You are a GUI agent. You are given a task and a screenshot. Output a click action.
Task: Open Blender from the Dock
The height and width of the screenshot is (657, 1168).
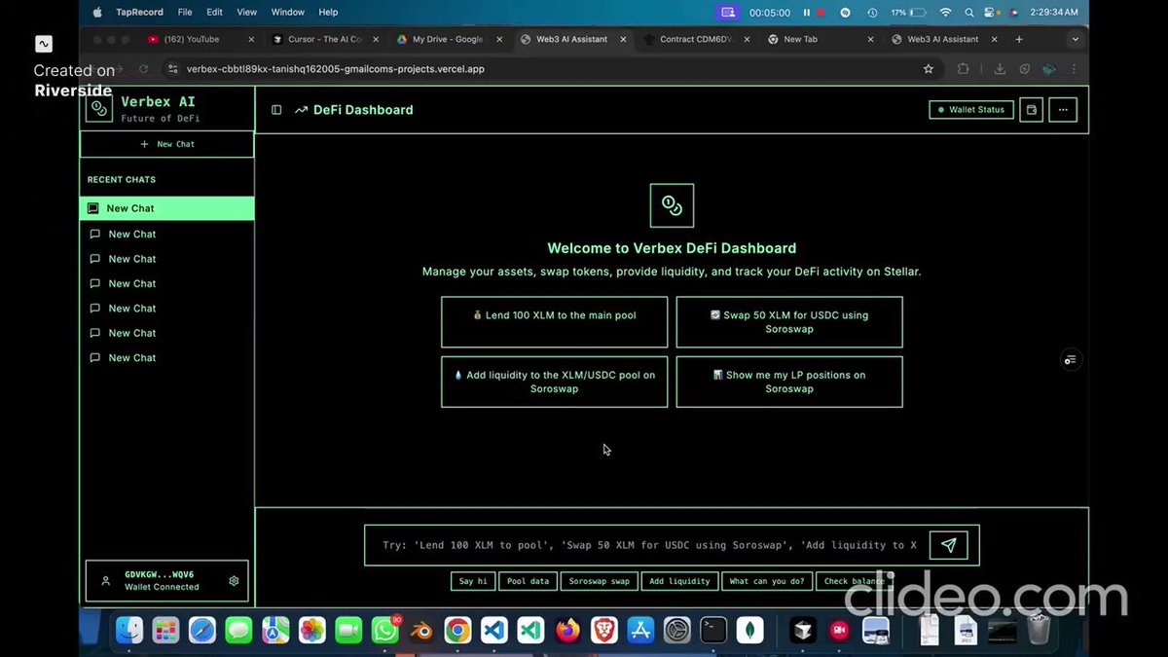(421, 631)
